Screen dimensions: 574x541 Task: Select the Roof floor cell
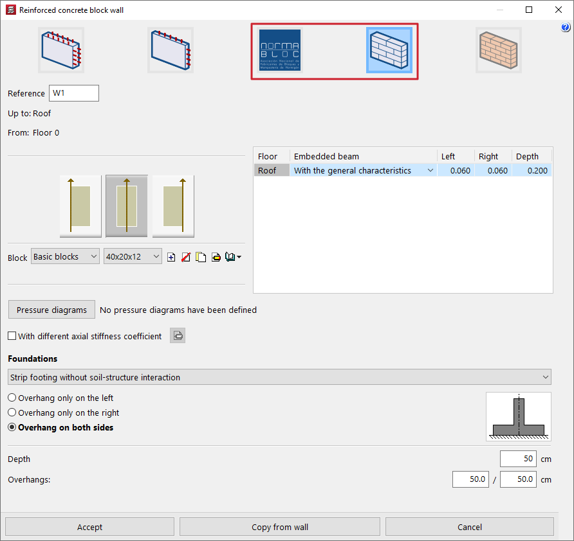[x=272, y=170]
